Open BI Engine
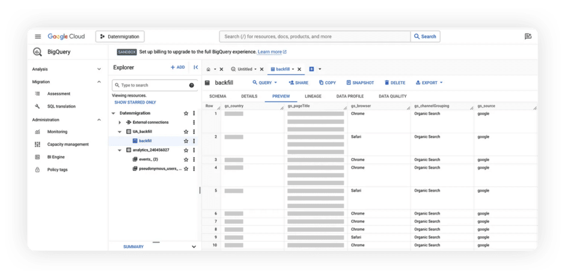The width and height of the screenshot is (565, 277). 56,157
